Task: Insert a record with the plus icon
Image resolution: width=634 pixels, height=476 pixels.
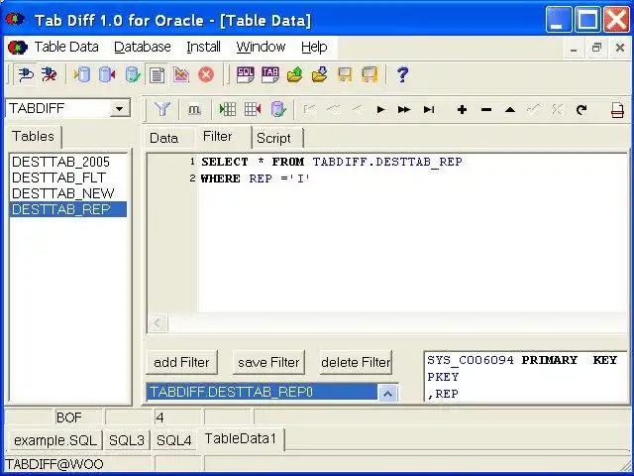Action: [462, 109]
